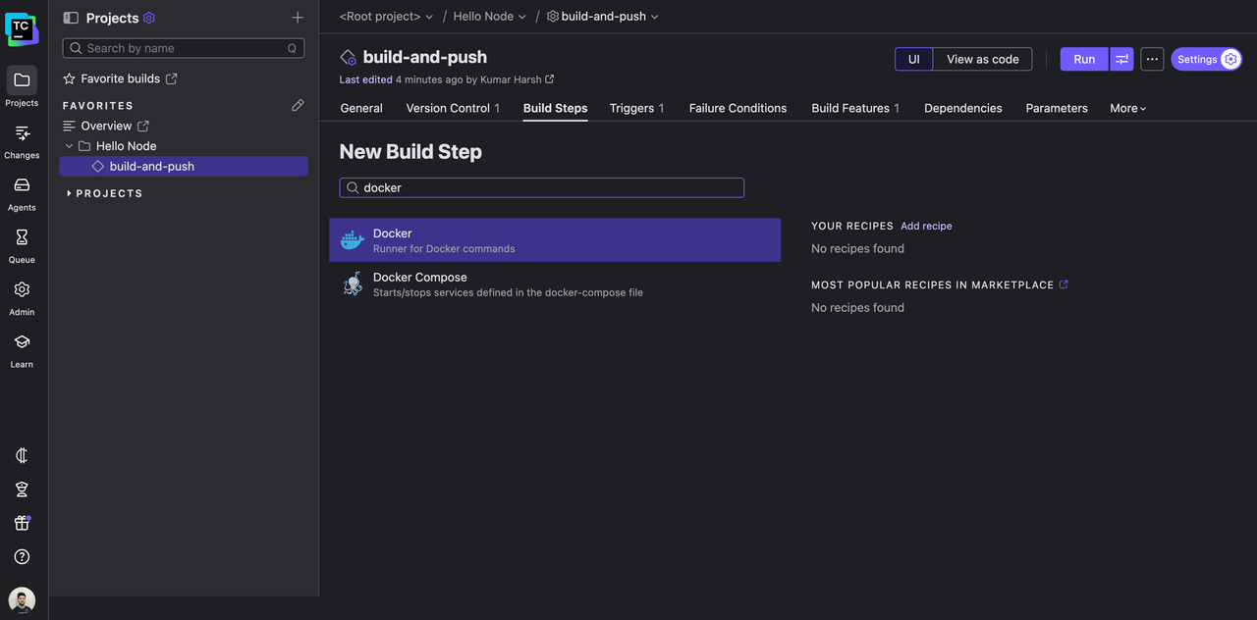This screenshot has height=620, width=1257.
Task: Switch to the Triggers tab
Action: [x=635, y=108]
